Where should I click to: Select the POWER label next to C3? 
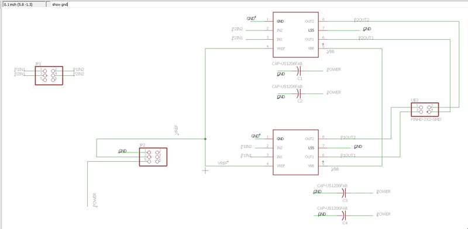(x=384, y=192)
